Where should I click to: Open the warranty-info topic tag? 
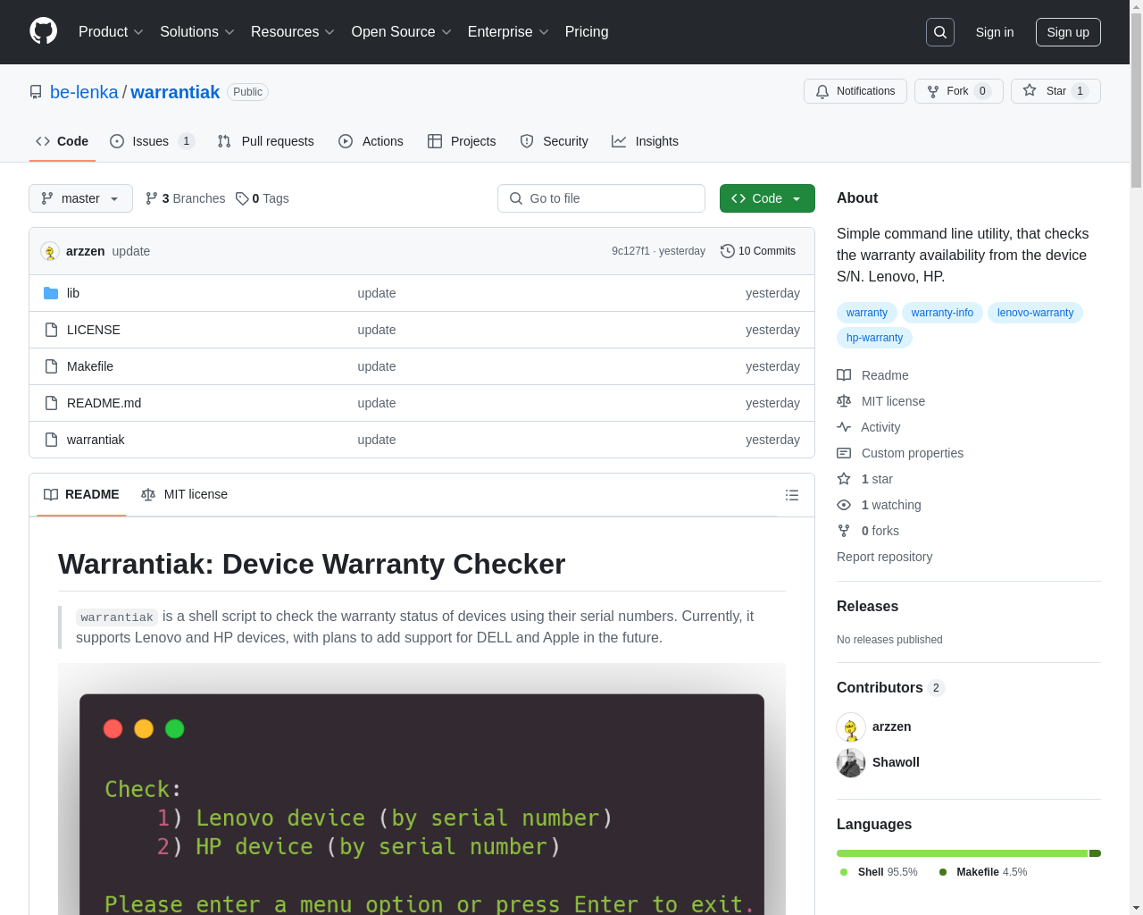pyautogui.click(x=942, y=313)
